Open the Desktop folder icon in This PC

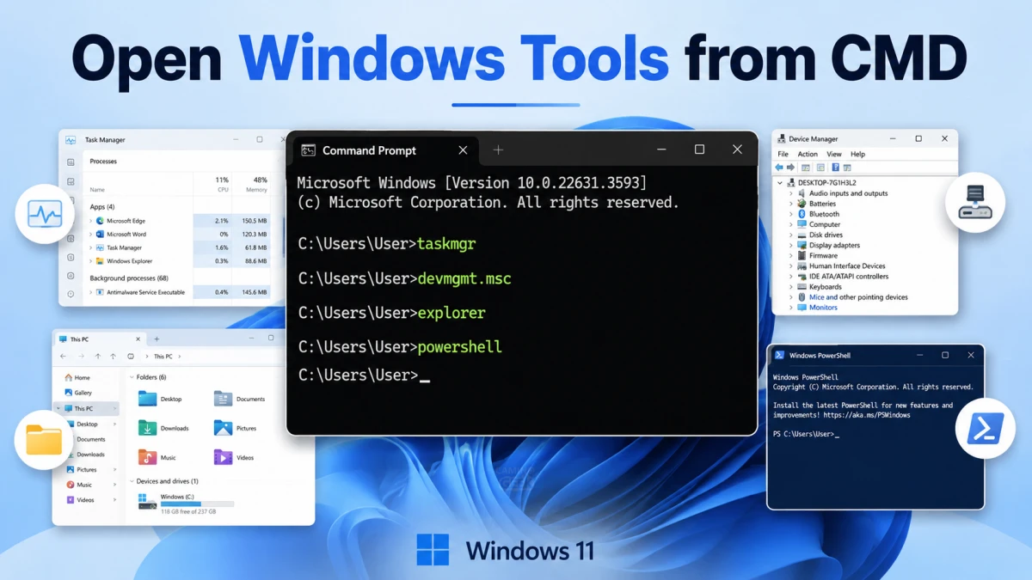coord(148,399)
